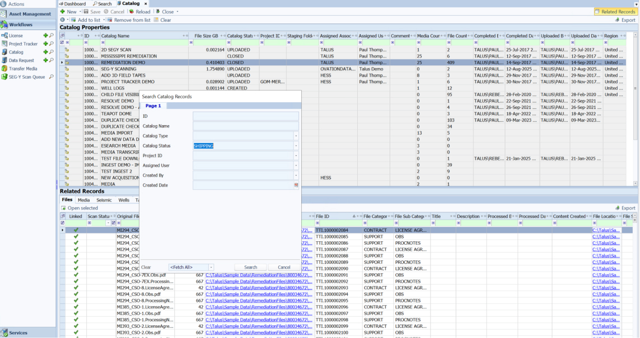The height and width of the screenshot is (338, 640).
Task: Click the Linked checkmark for TTI.1000002084 row
Action: coord(76,230)
